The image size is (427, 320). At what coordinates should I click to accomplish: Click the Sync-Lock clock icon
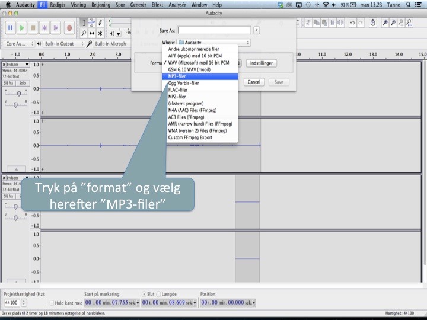click(x=373, y=23)
